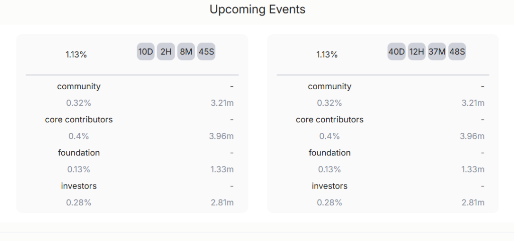The height and width of the screenshot is (241, 514).
Task: Click investors label in the 40D event card
Action: point(329,186)
